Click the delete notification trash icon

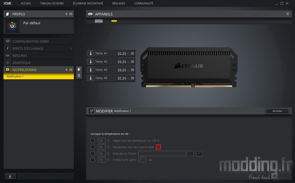(79, 76)
